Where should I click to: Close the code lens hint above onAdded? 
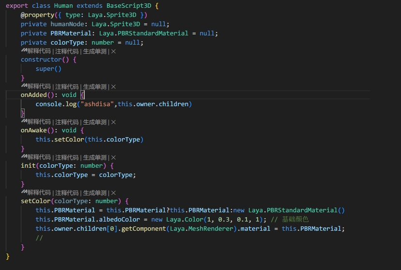(113, 87)
